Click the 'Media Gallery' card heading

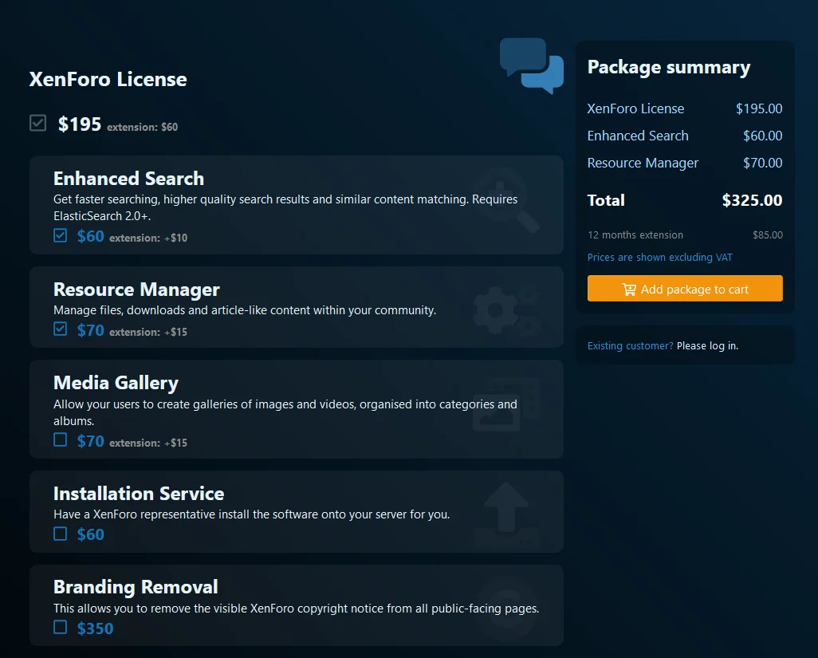point(116,383)
